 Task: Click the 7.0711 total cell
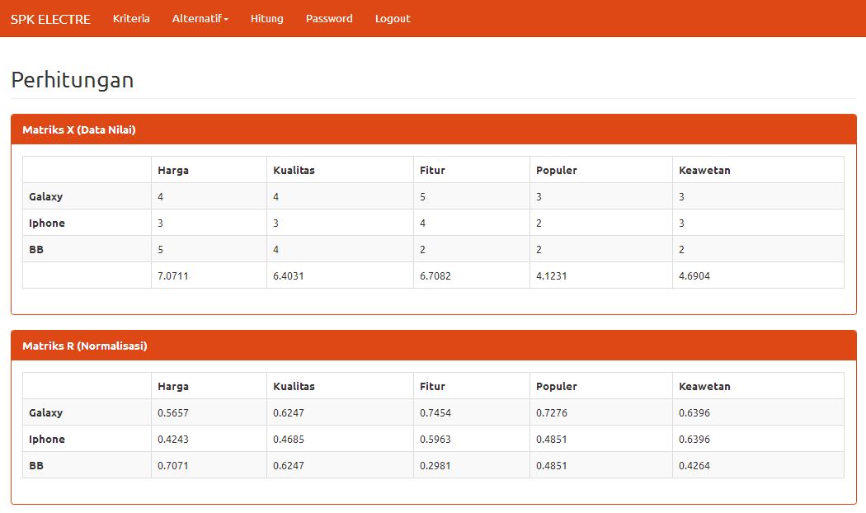click(173, 275)
